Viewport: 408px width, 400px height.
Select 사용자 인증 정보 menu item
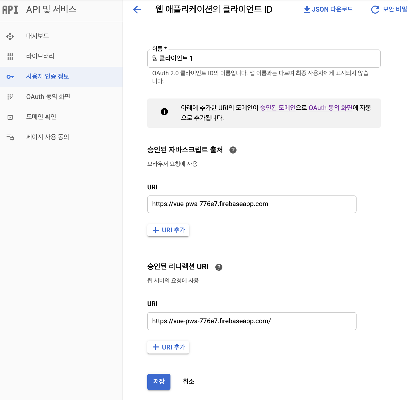[x=61, y=77]
